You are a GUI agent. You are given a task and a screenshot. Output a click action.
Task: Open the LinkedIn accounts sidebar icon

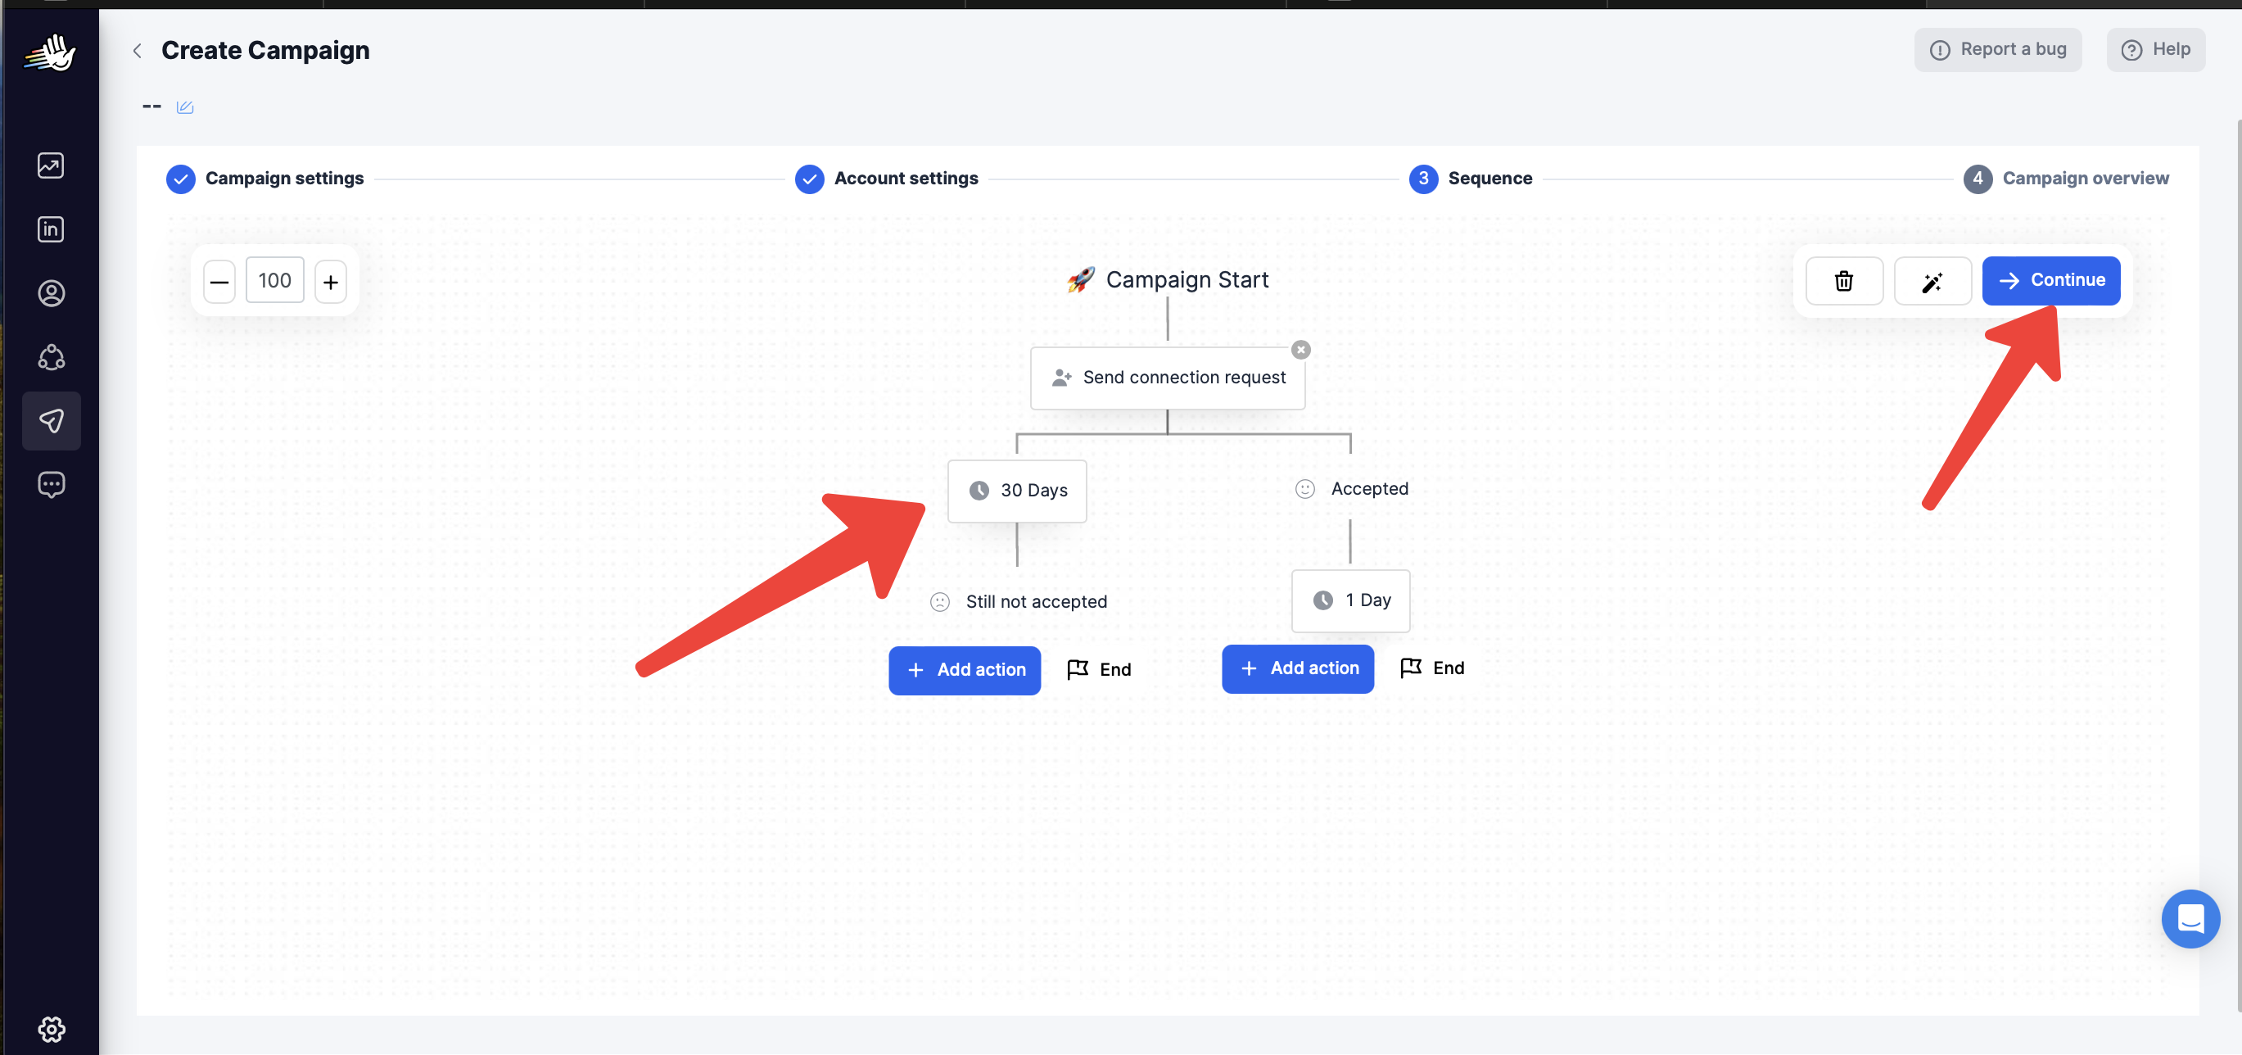51,229
